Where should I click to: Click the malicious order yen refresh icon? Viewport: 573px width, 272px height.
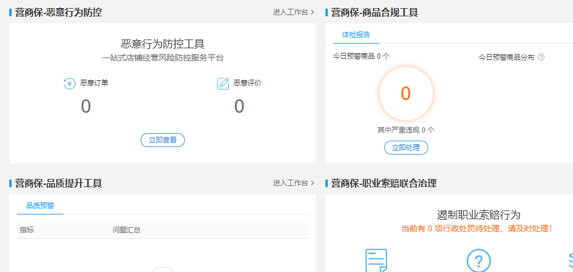coord(69,83)
